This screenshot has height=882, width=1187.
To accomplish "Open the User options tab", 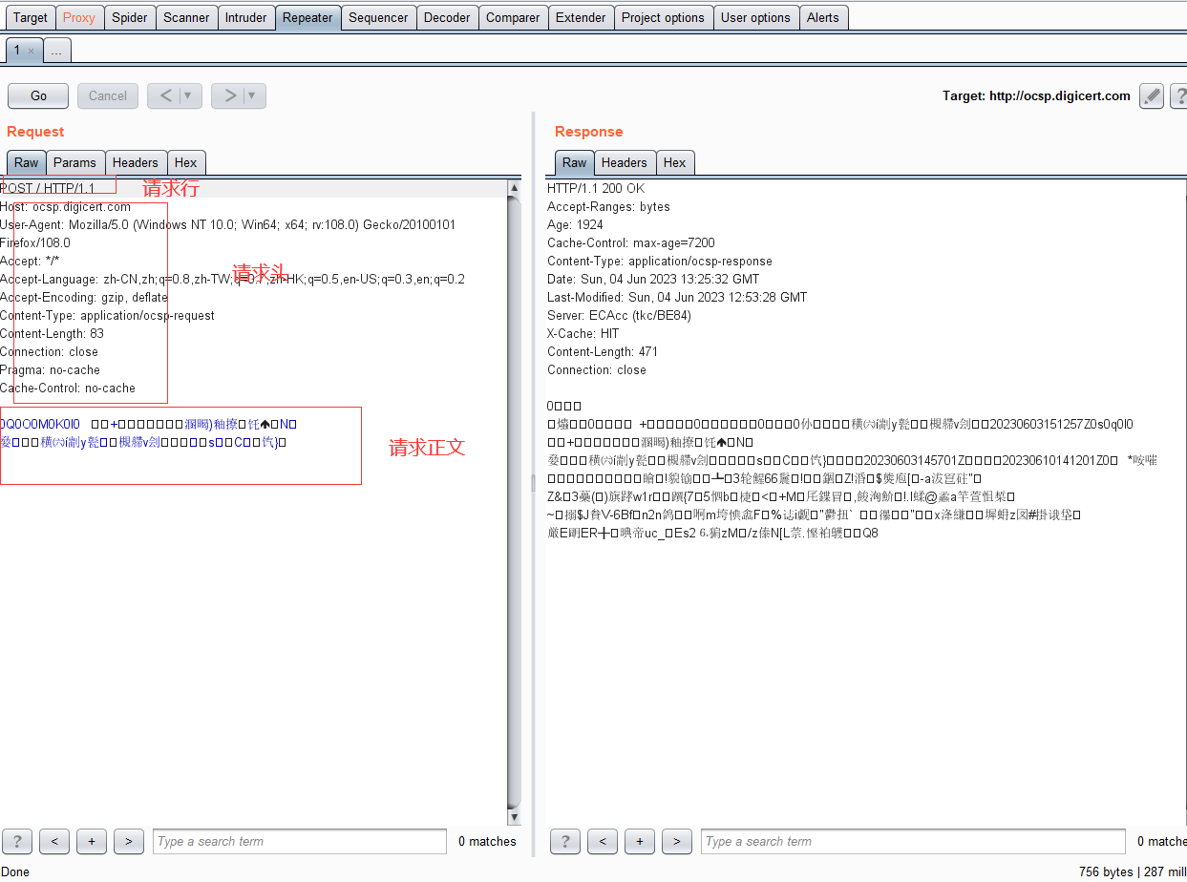I will 755,17.
